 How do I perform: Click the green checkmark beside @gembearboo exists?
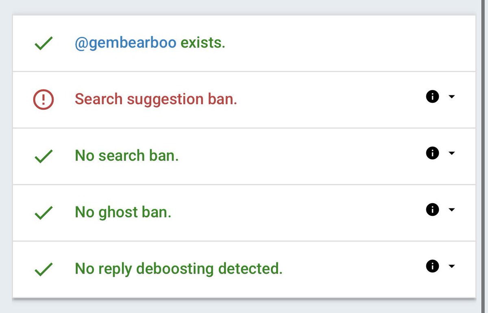[44, 43]
